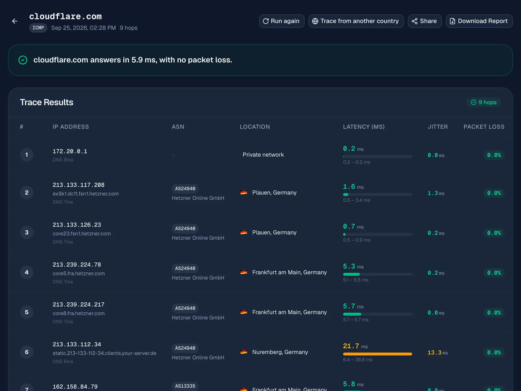Click AS13335 badge in hop 7 row
The image size is (521, 391).
coord(185,386)
